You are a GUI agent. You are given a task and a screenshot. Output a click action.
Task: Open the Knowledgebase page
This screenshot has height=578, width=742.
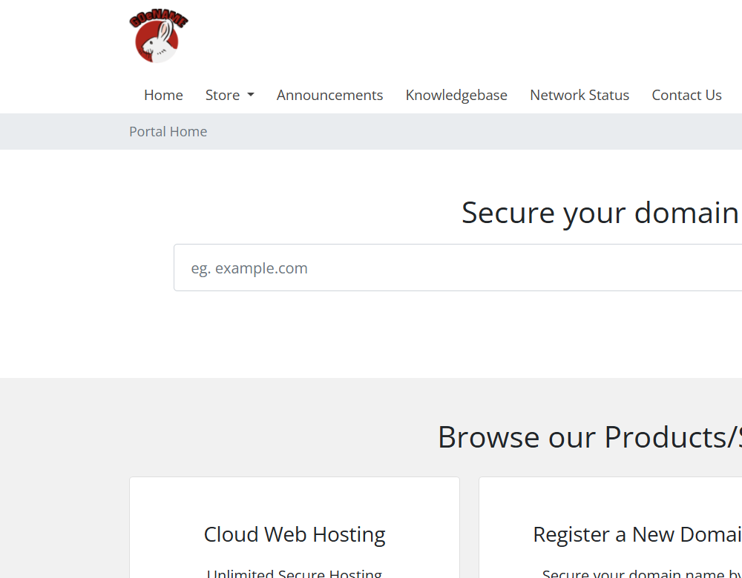(x=456, y=95)
